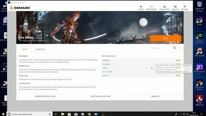Open CPUID HWMonitor desktop icon
This screenshot has width=206, height=116.
click(200, 100)
